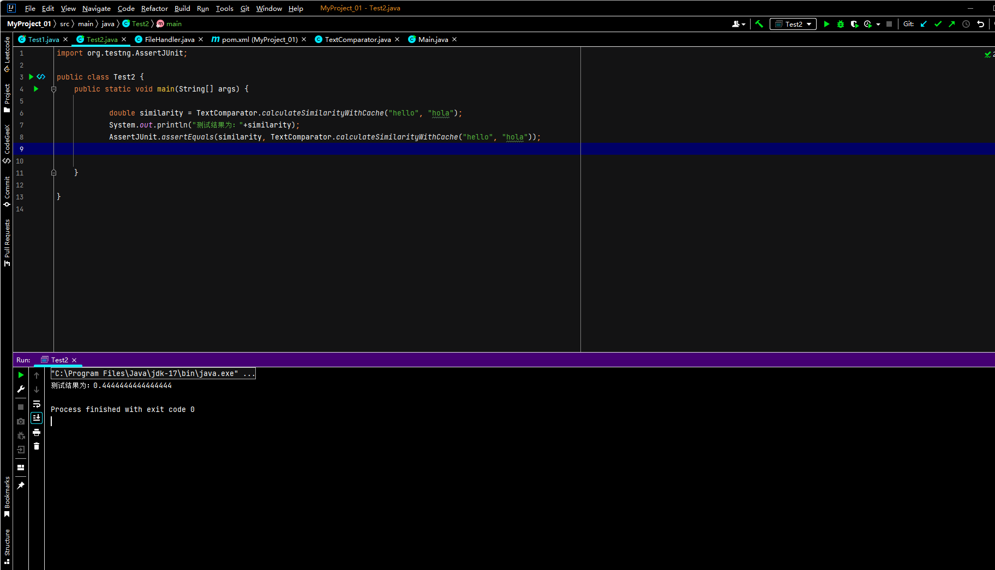The height and width of the screenshot is (570, 995).
Task: Toggle the Project tool window
Action: click(7, 98)
